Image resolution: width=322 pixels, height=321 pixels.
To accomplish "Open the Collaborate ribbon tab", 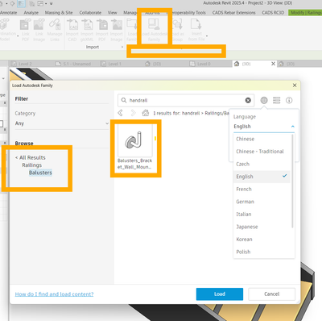I will coord(90,13).
